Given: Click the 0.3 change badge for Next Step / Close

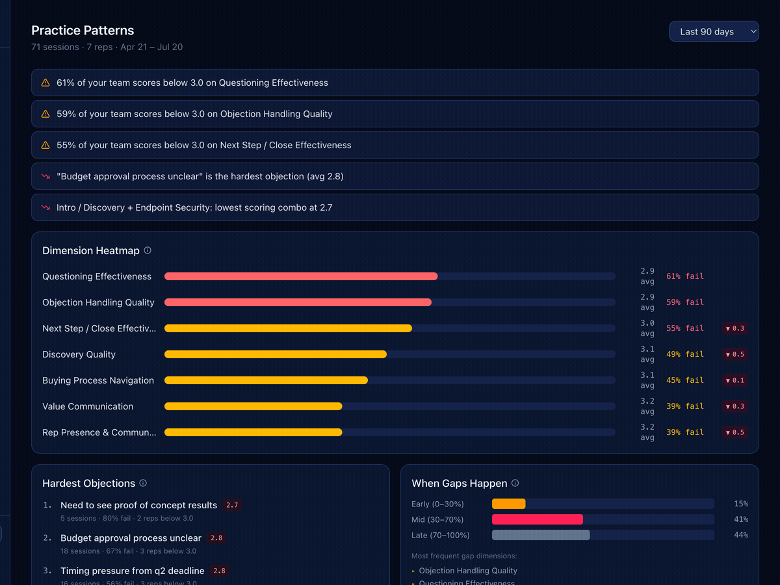Looking at the screenshot, I should coord(735,328).
